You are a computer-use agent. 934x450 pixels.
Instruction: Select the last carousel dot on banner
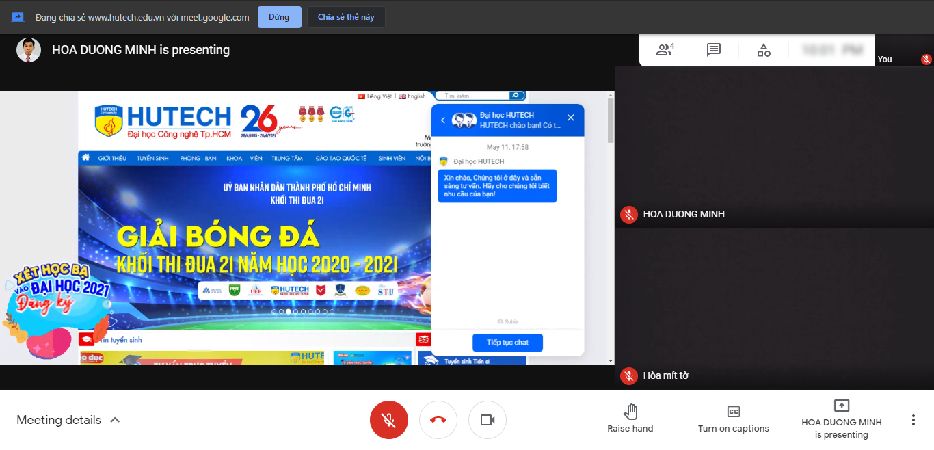point(332,311)
